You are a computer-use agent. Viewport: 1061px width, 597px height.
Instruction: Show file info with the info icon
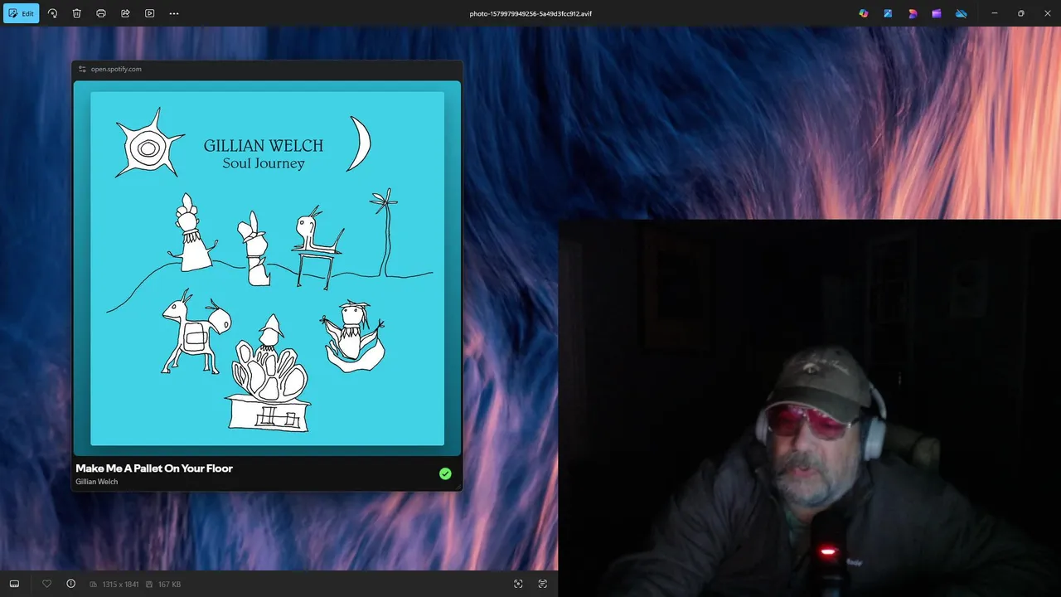click(70, 584)
